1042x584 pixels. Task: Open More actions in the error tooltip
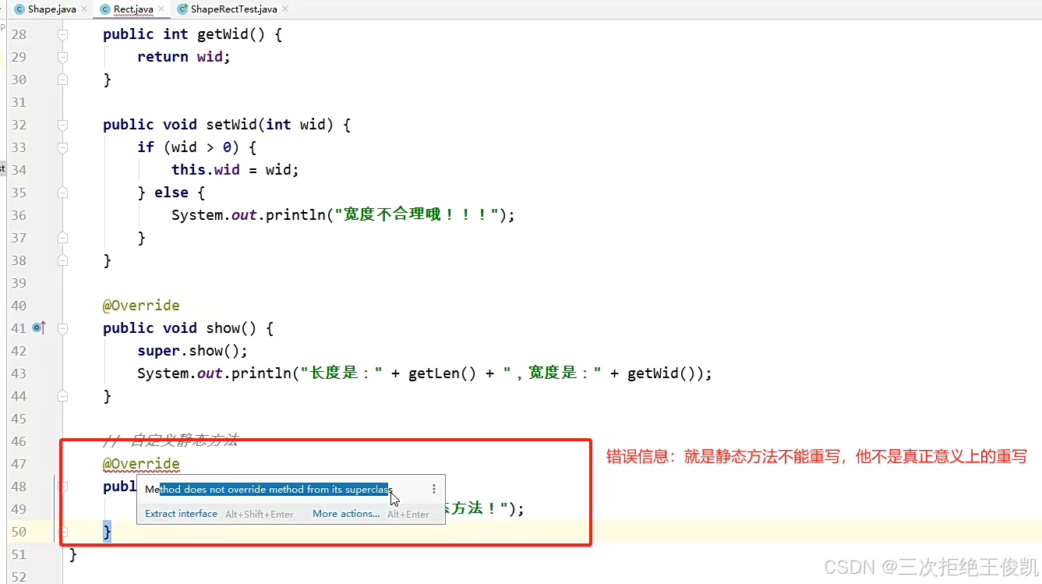point(345,514)
